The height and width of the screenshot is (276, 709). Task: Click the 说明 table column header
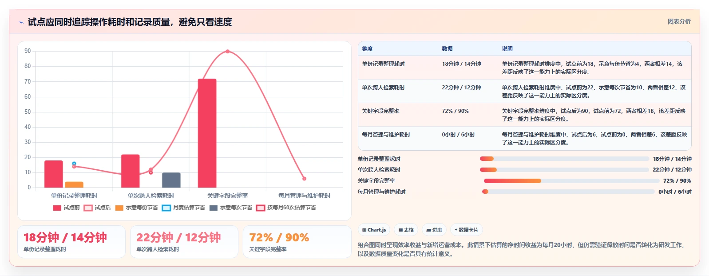(507, 49)
